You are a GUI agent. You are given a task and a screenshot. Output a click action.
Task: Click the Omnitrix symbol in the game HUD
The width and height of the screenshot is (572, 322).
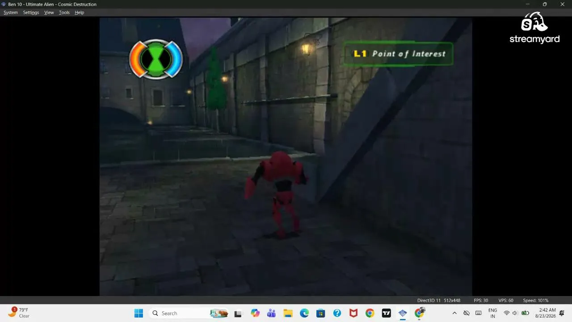156,59
